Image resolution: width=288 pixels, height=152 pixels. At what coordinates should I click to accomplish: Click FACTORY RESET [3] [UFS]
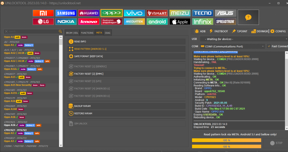[x=126, y=81]
